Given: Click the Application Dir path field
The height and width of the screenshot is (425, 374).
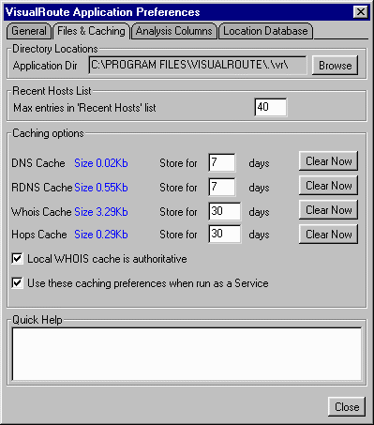Looking at the screenshot, I should click(x=198, y=65).
